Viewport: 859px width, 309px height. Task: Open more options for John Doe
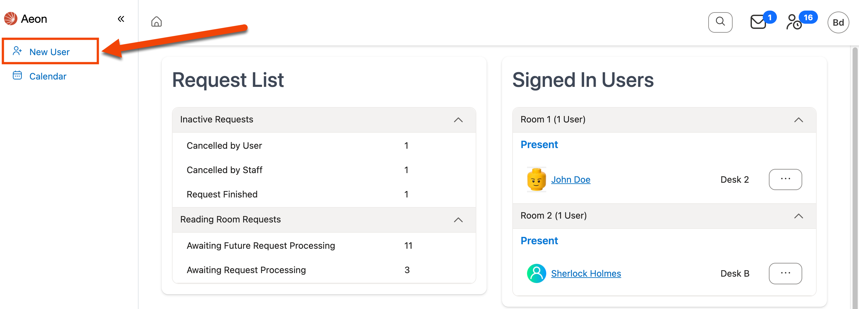click(x=785, y=179)
